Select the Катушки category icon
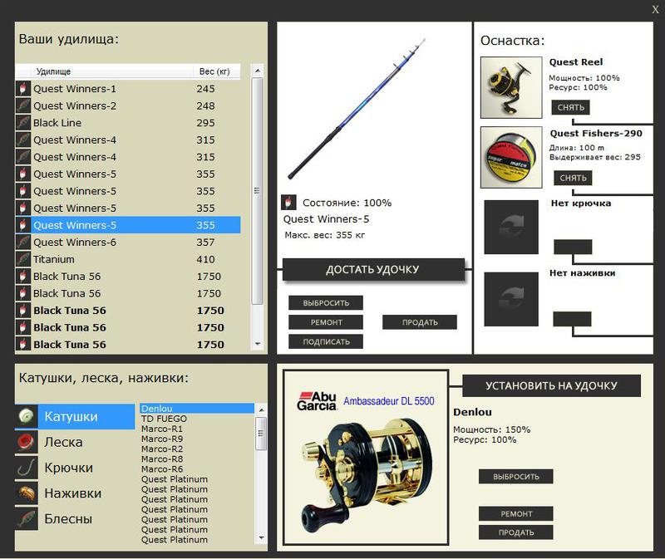Image resolution: width=665 pixels, height=559 pixels. point(27,417)
